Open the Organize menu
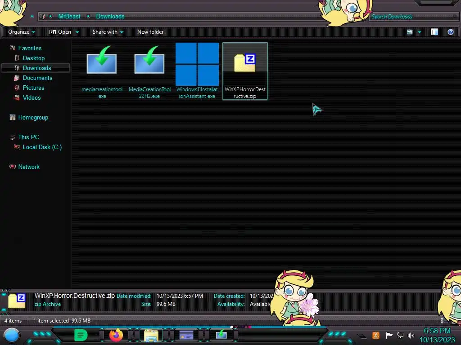This screenshot has width=461, height=345. (x=22, y=32)
